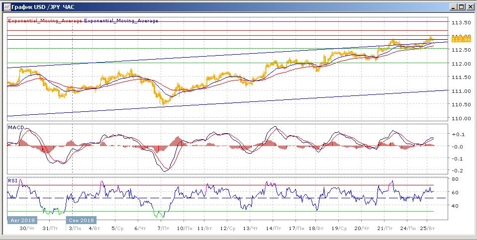
Task: Click the 5/Ср date label
Action: tap(118, 228)
